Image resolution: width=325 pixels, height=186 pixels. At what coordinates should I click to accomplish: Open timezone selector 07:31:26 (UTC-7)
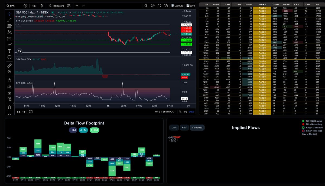tap(165, 112)
